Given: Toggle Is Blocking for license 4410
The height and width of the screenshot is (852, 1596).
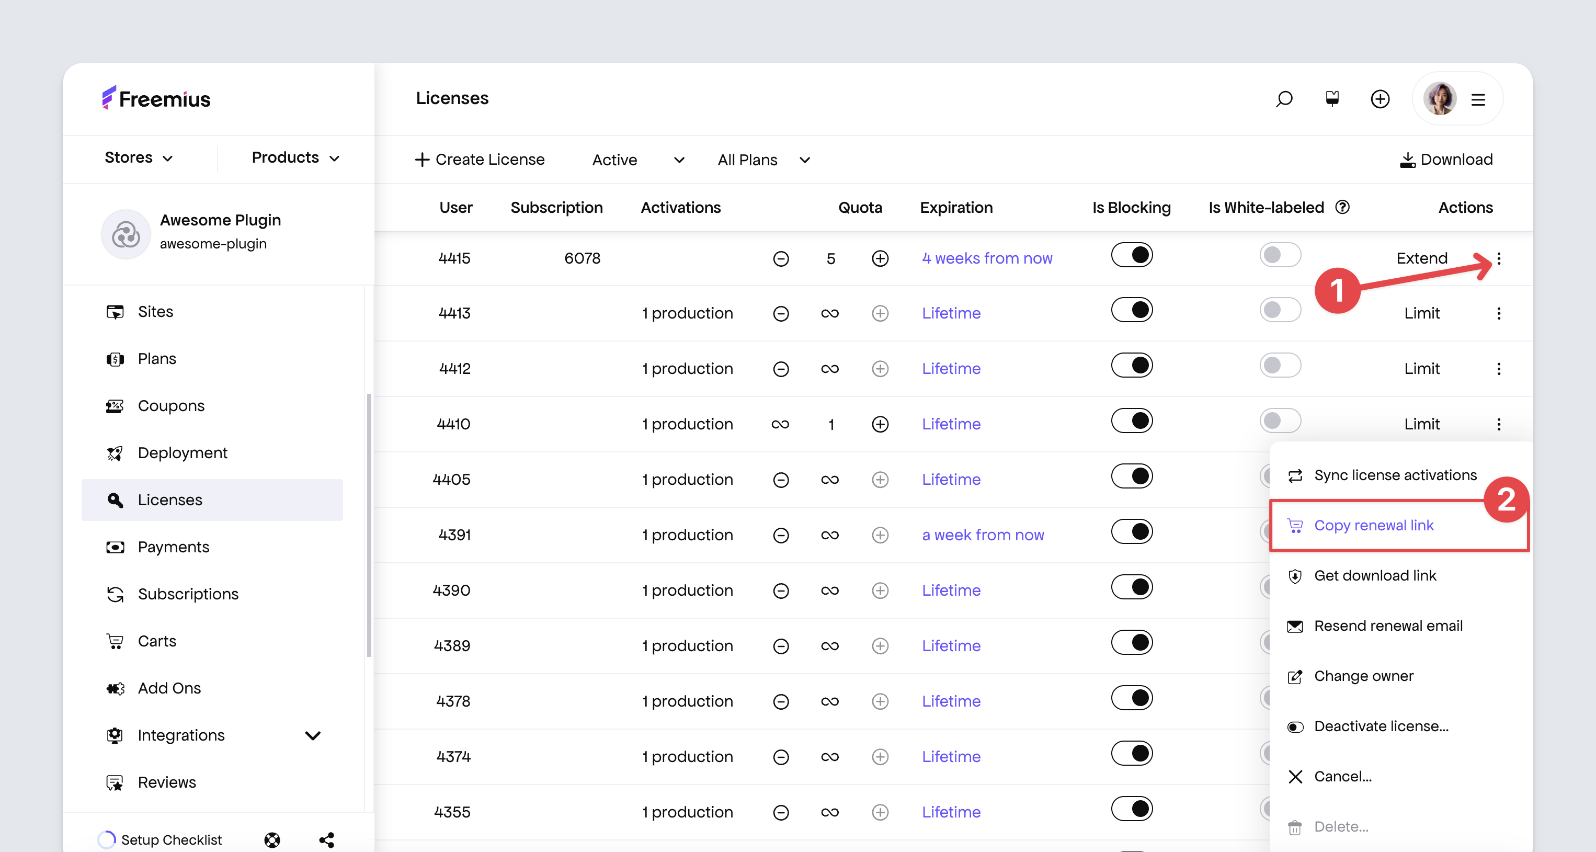Looking at the screenshot, I should point(1132,421).
